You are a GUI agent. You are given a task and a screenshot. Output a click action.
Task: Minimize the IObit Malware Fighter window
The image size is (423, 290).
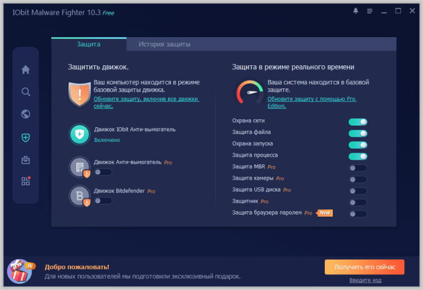coord(384,11)
